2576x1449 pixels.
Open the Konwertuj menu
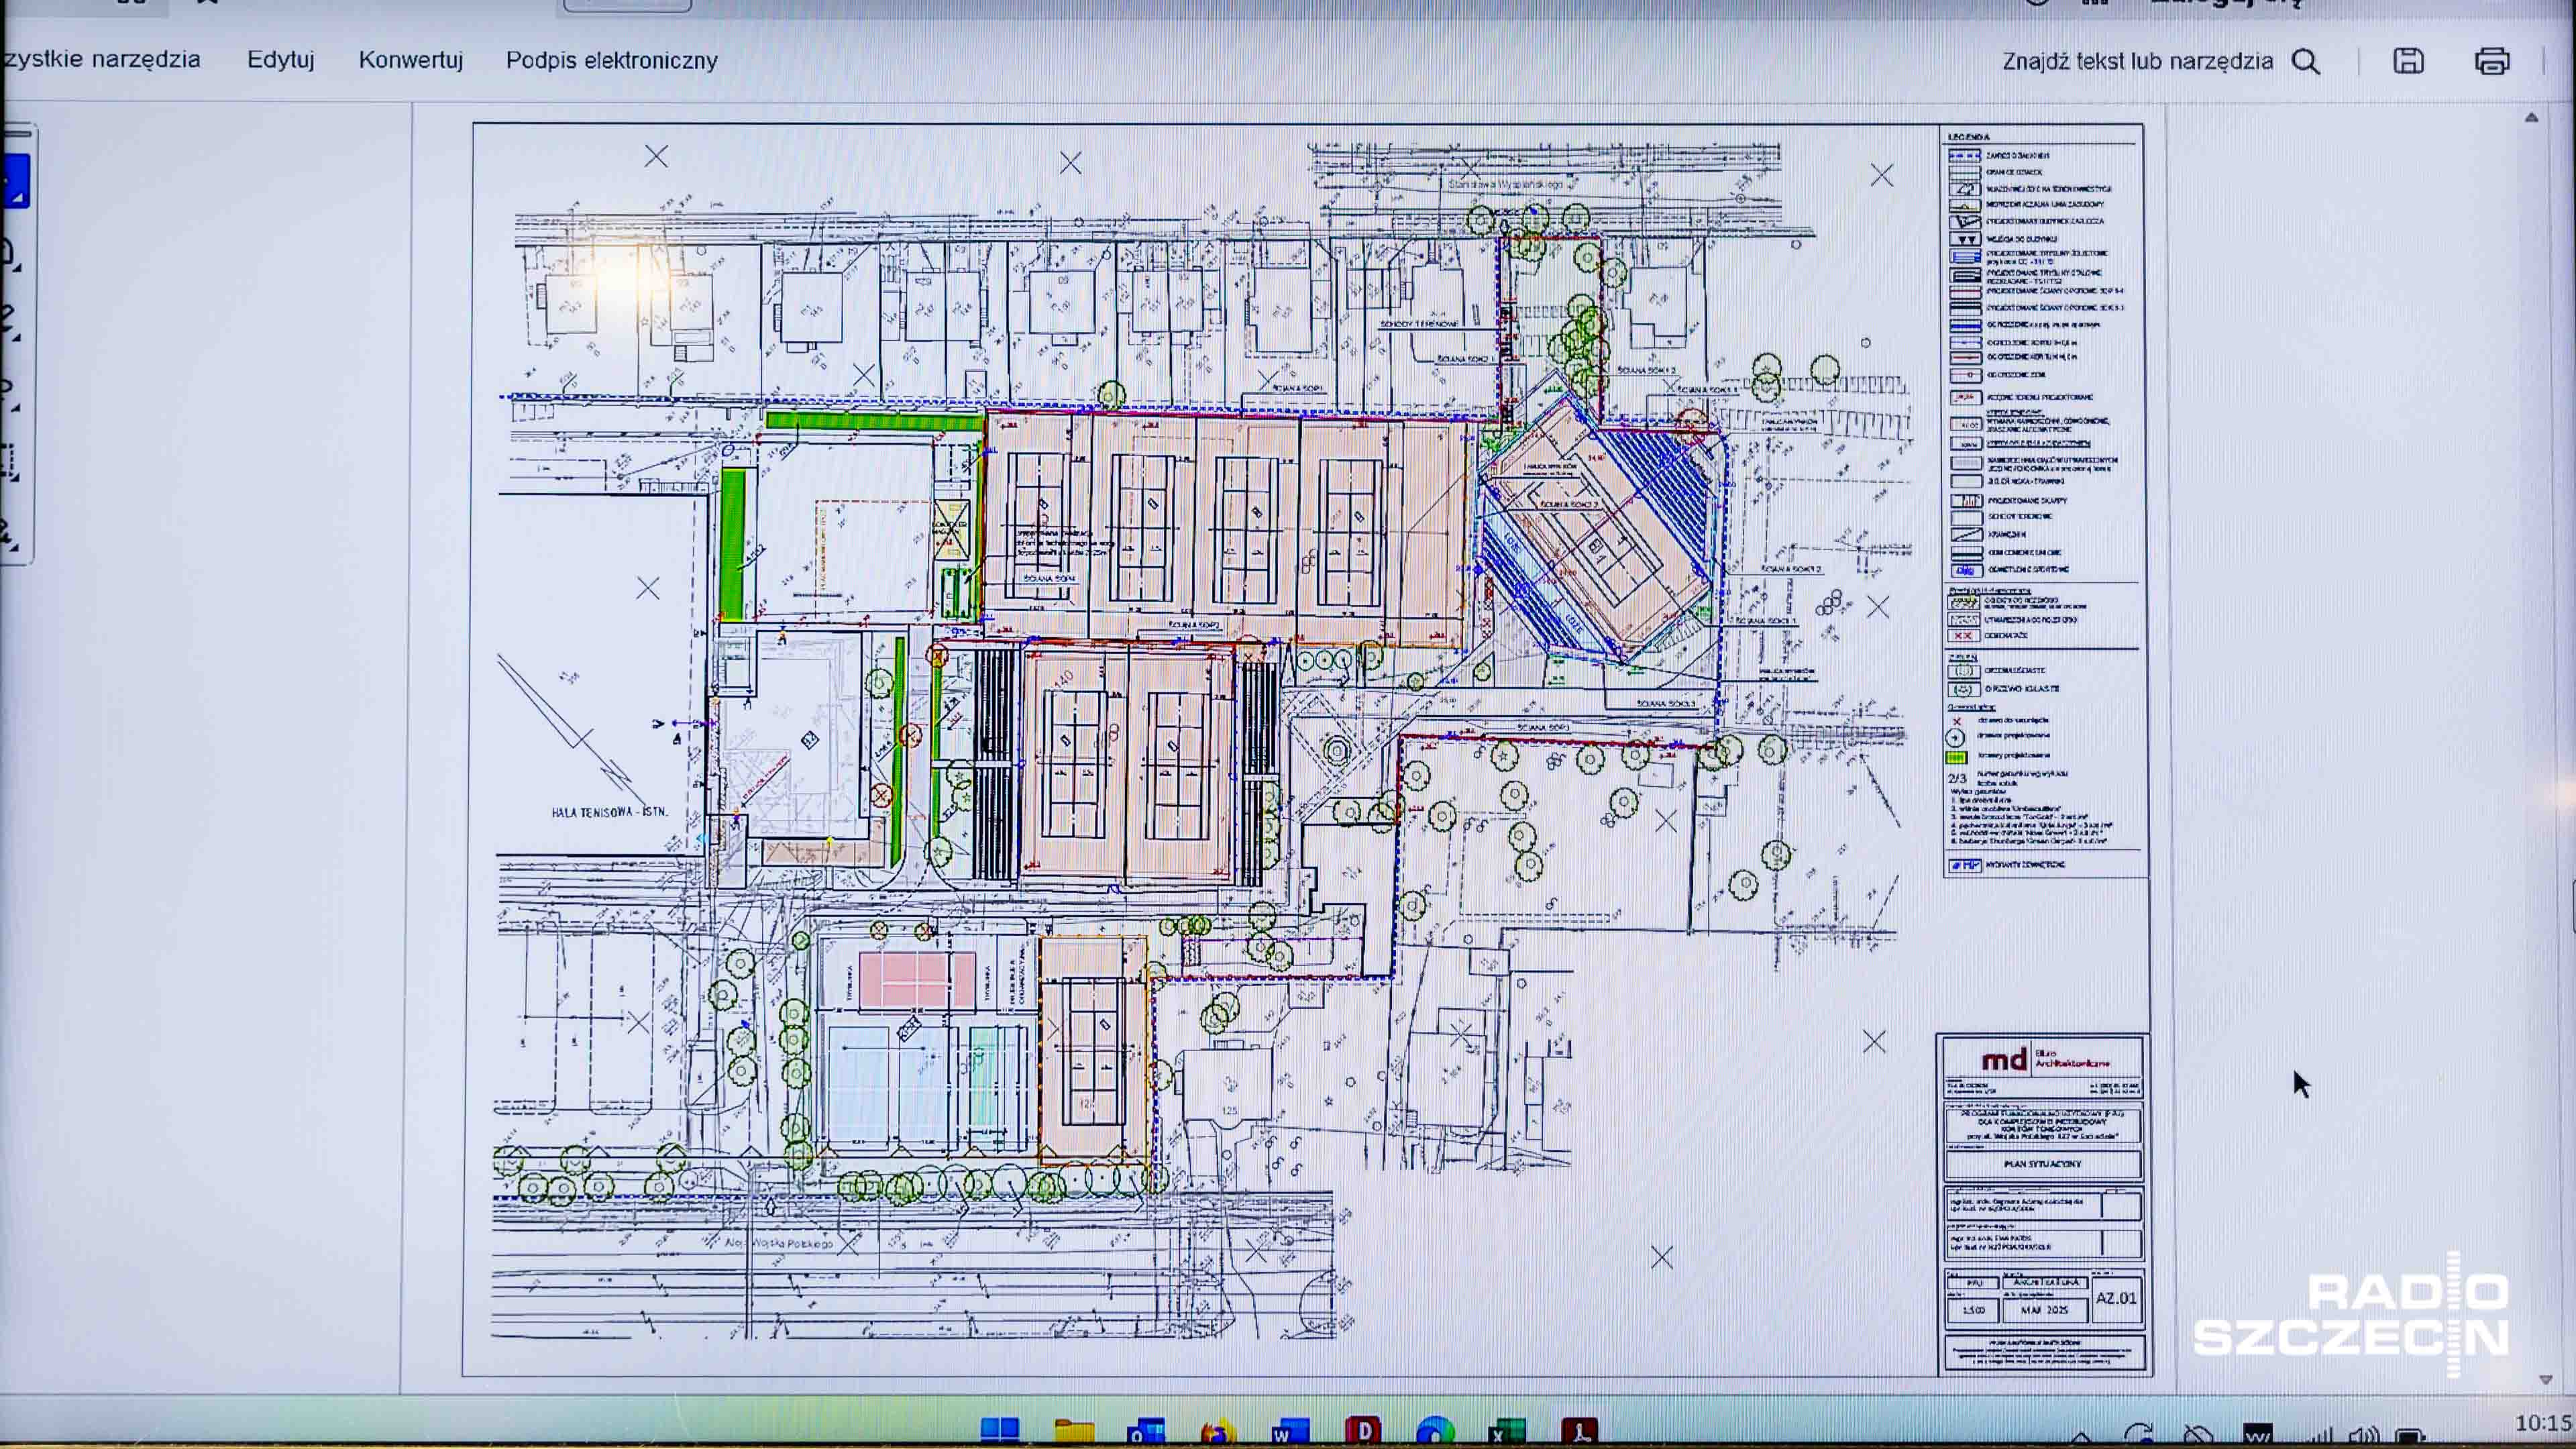click(x=410, y=60)
